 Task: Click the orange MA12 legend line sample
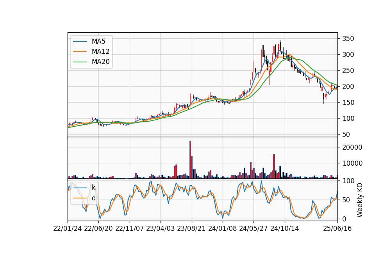[x=80, y=51]
